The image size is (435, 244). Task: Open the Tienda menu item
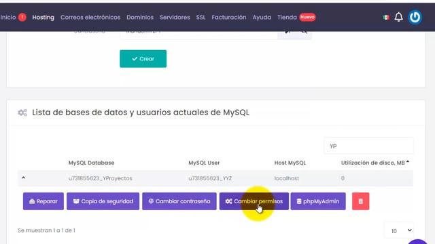pos(287,17)
